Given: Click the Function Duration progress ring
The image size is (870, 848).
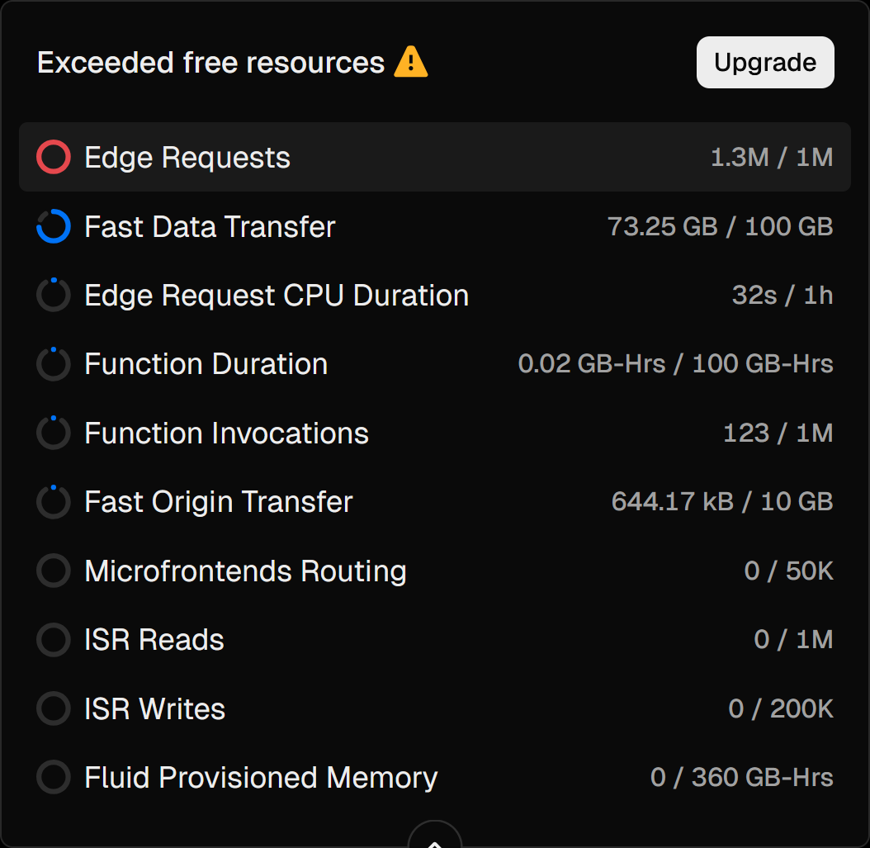Looking at the screenshot, I should (x=54, y=364).
